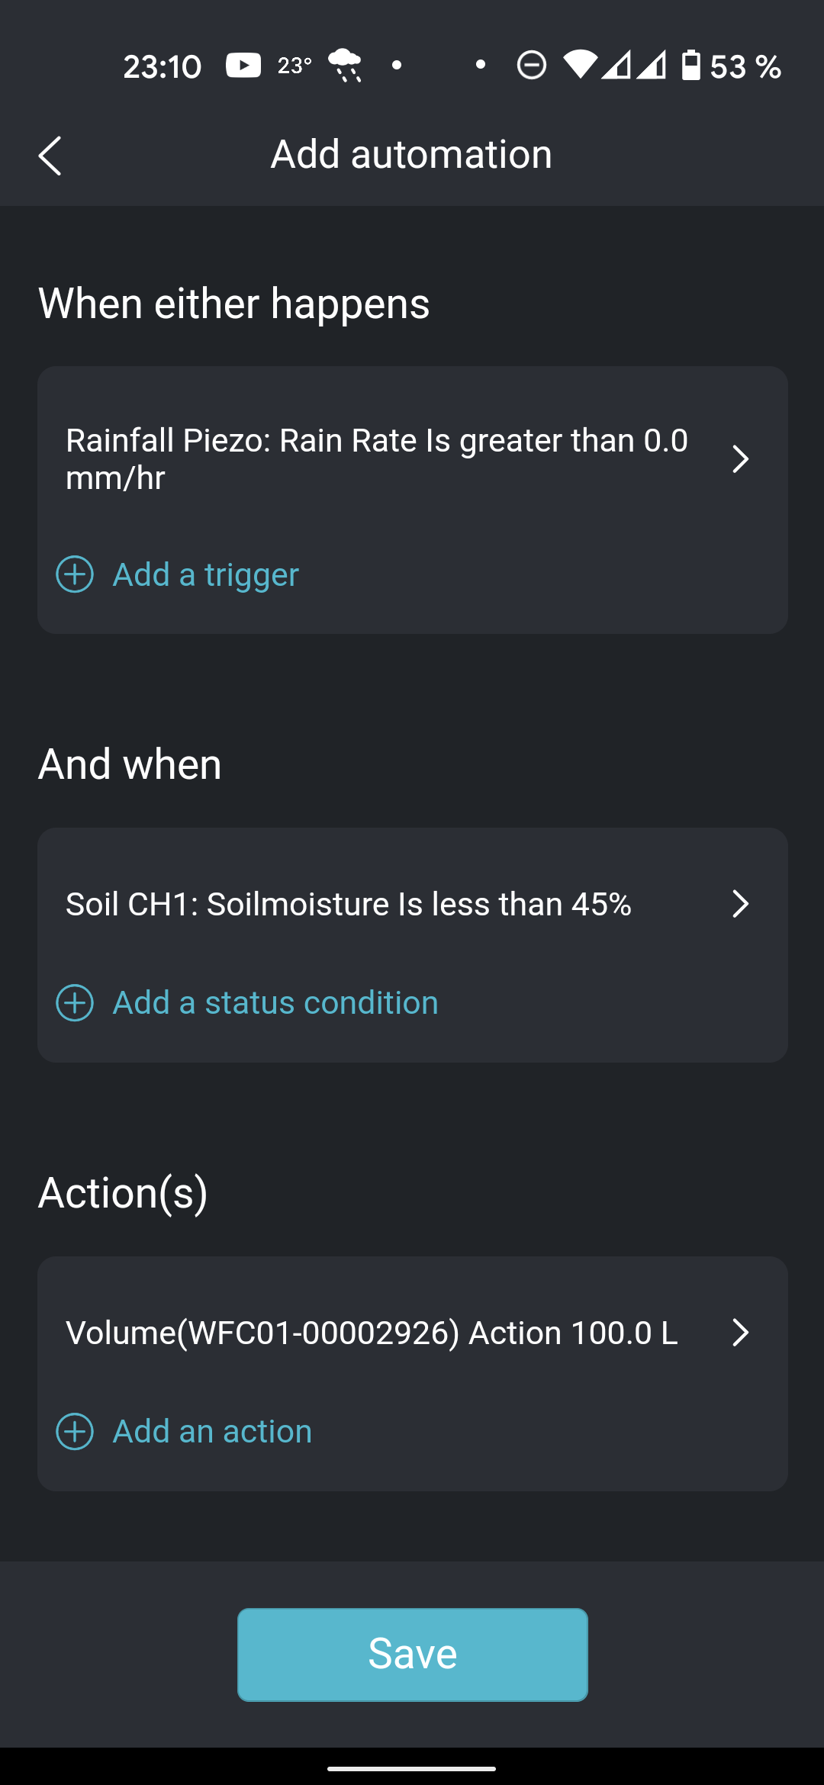Tap the do-not-disturb icon in status bar

[x=531, y=66]
